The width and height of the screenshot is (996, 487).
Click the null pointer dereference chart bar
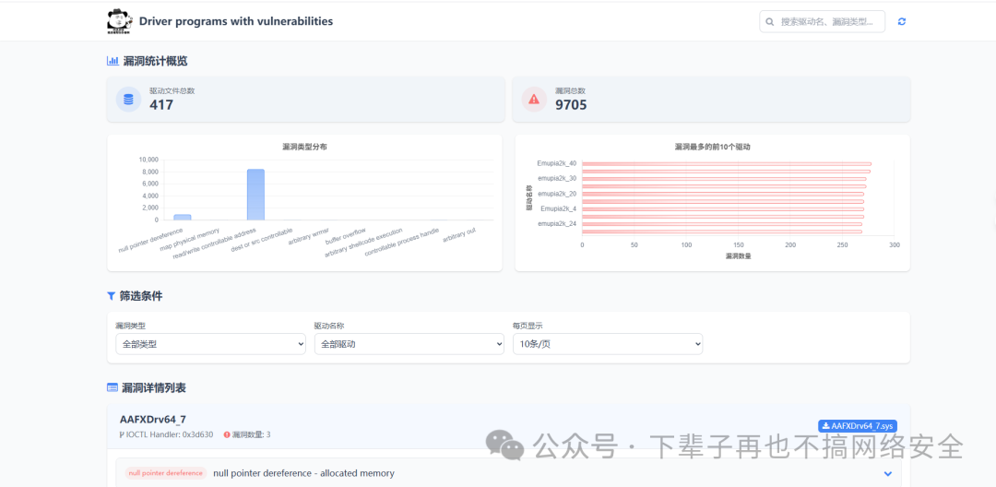[x=183, y=217]
